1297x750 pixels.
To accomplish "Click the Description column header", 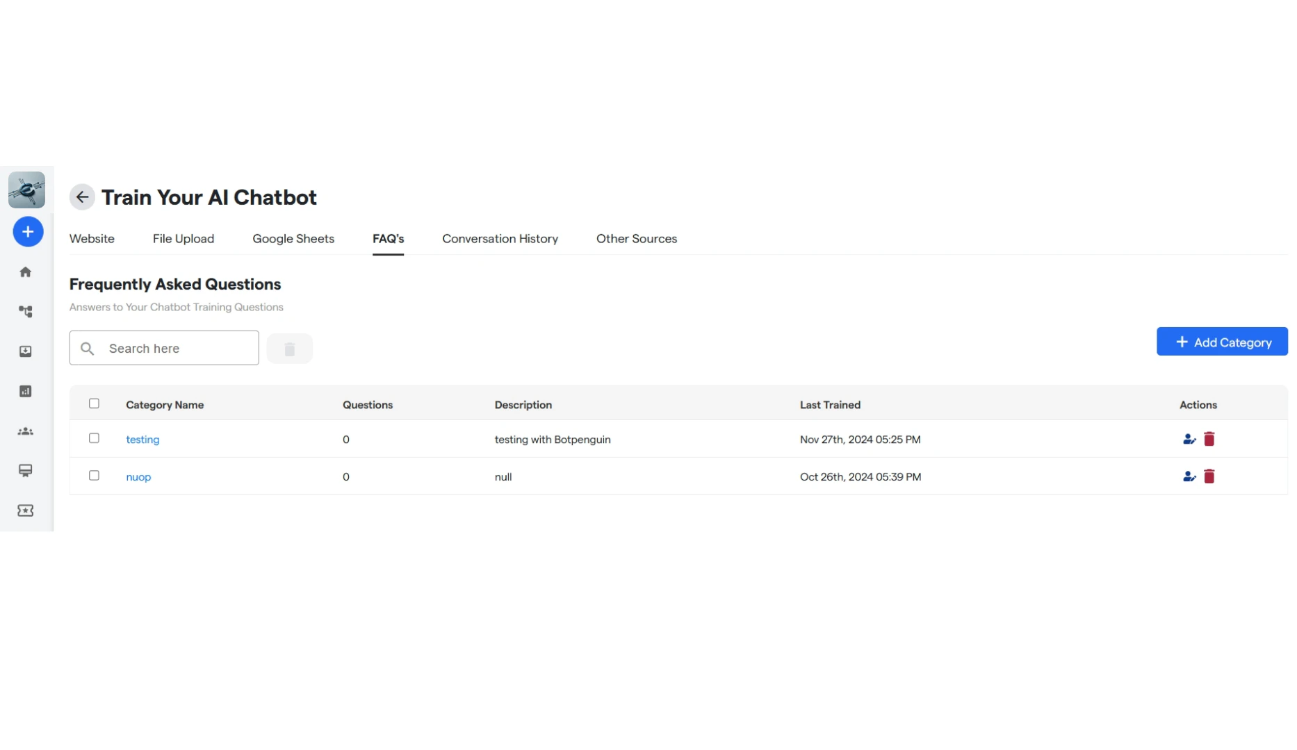I will coord(523,405).
